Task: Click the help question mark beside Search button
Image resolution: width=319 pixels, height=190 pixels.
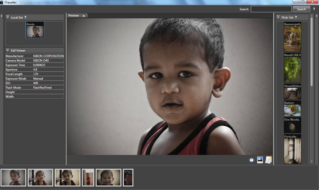Action: pos(314,9)
